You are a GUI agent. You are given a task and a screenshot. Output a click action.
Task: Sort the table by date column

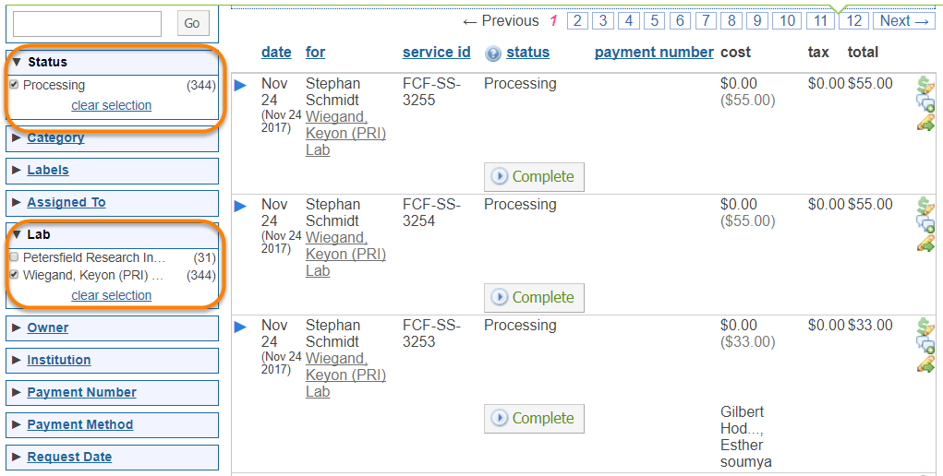(x=276, y=53)
